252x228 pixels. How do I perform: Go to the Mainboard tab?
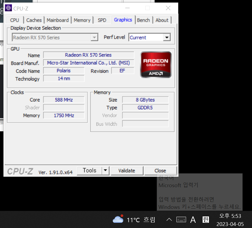point(58,20)
